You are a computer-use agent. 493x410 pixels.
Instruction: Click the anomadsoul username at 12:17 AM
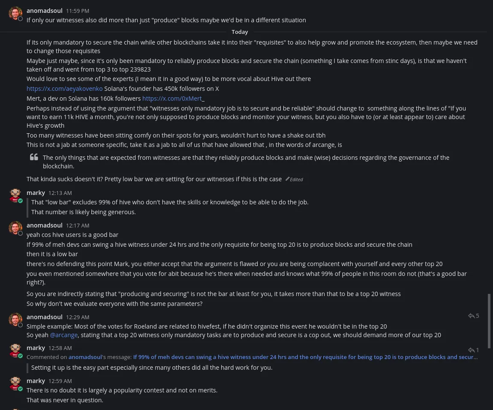click(x=45, y=225)
